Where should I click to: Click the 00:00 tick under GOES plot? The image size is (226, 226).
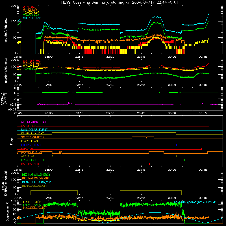(172, 113)
